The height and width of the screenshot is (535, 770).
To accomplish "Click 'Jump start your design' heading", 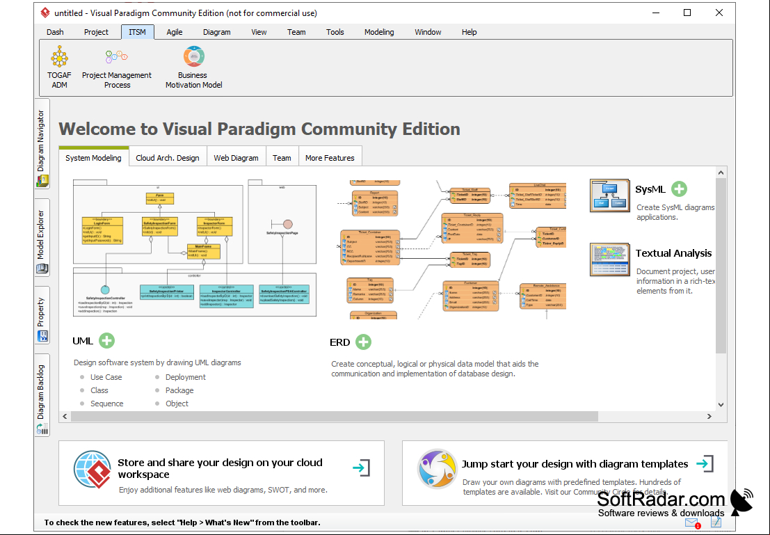I will [x=575, y=464].
